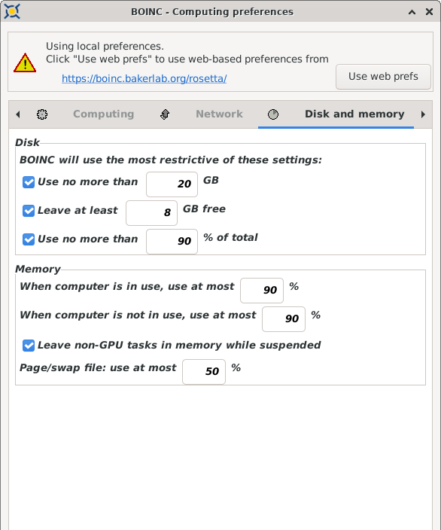Toggle the 'Leave at least' GB free checkbox
Image resolution: width=441 pixels, height=530 pixels.
tap(29, 211)
